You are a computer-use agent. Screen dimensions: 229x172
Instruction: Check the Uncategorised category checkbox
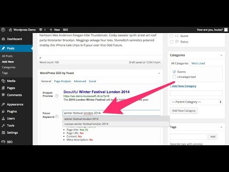174,77
